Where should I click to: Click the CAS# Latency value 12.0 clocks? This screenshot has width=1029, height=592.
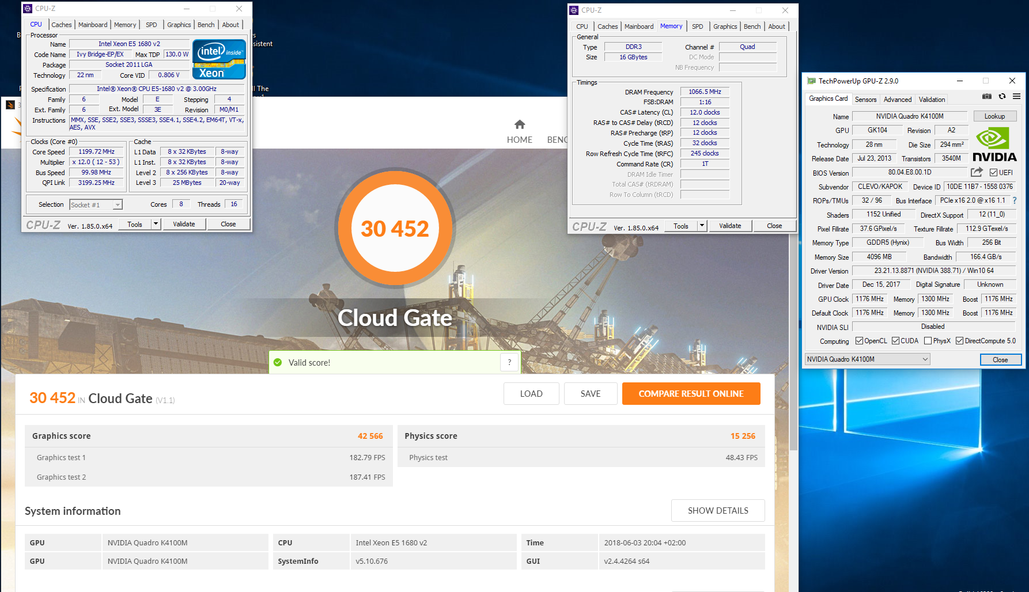point(705,112)
